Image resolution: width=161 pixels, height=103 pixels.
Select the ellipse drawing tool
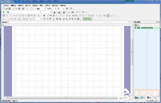[x=17, y=16]
